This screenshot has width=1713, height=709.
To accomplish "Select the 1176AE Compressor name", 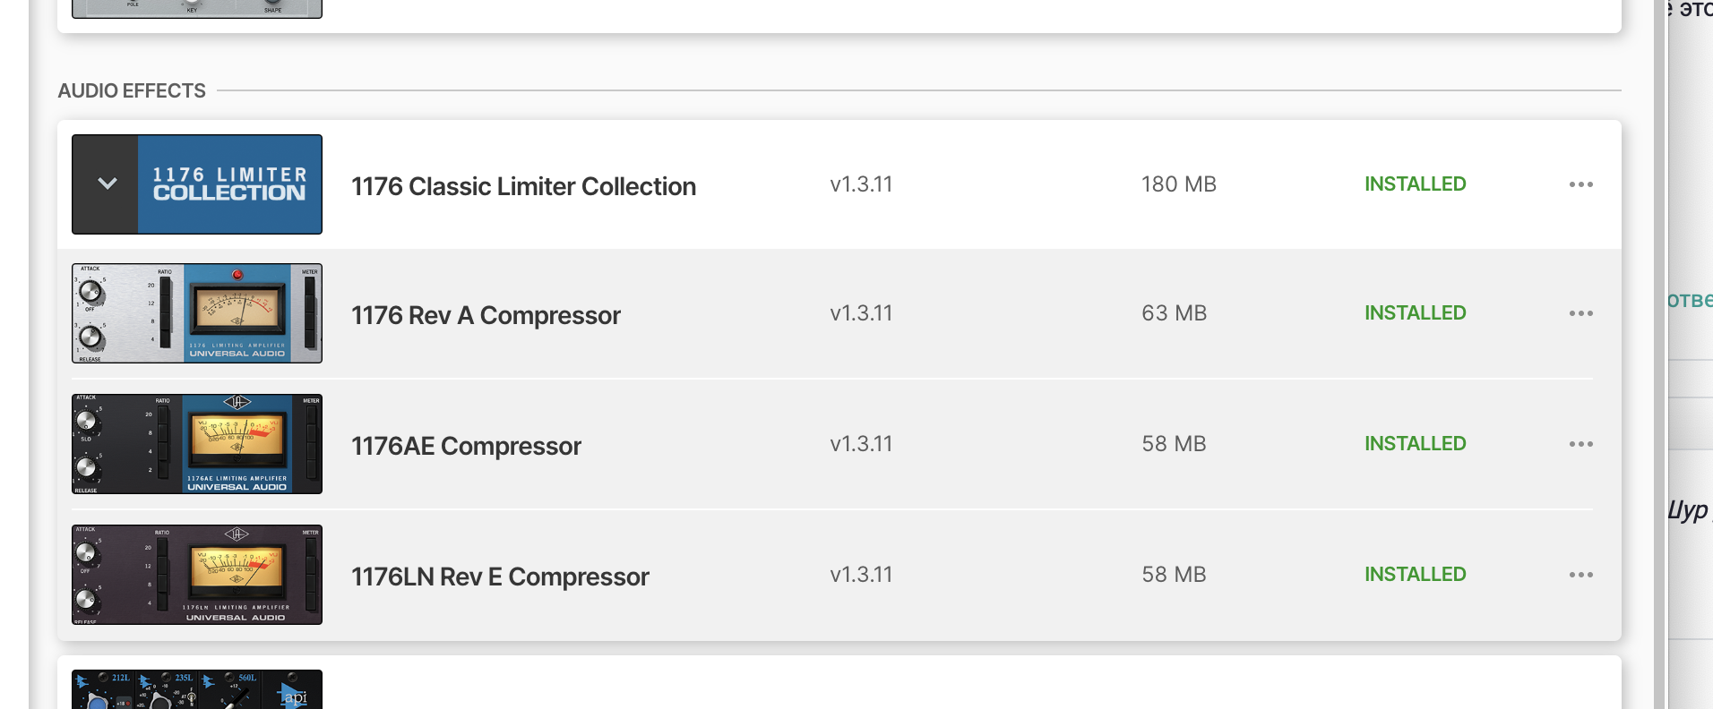I will [466, 446].
